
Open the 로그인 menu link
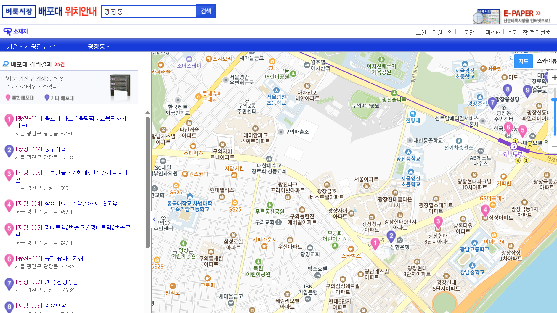(418, 33)
